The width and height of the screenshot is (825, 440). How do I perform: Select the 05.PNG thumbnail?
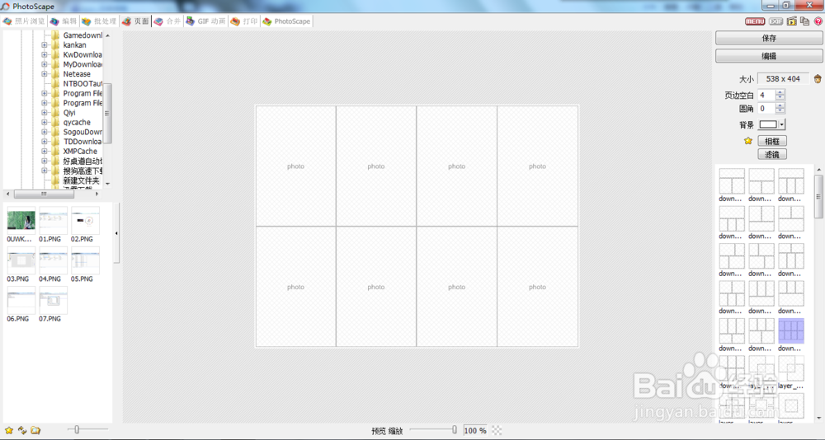pyautogui.click(x=85, y=260)
